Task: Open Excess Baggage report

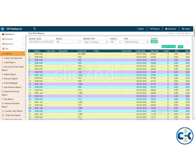Action: pos(10,83)
